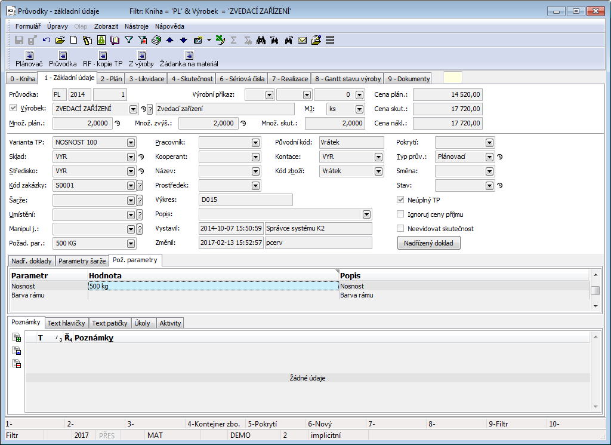Click the envelope mail icon
Screen dimensions: 611x445
(303, 40)
